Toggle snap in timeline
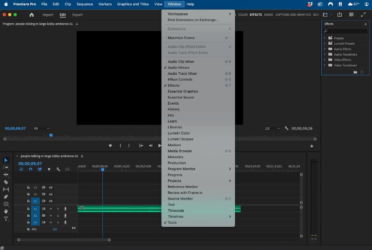 point(30,169)
